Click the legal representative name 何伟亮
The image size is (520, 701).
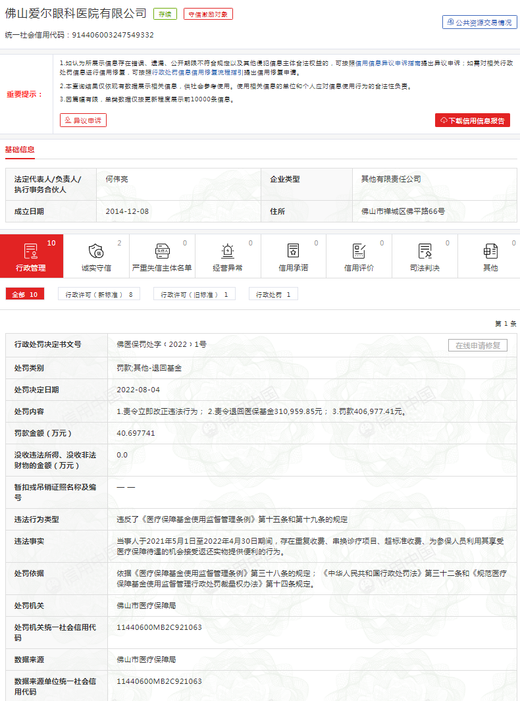tap(117, 179)
